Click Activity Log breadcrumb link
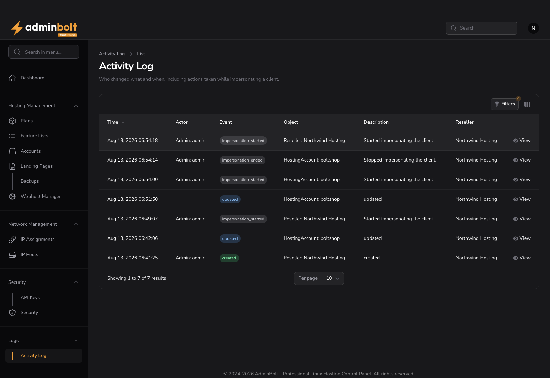550x378 pixels. tap(112, 54)
